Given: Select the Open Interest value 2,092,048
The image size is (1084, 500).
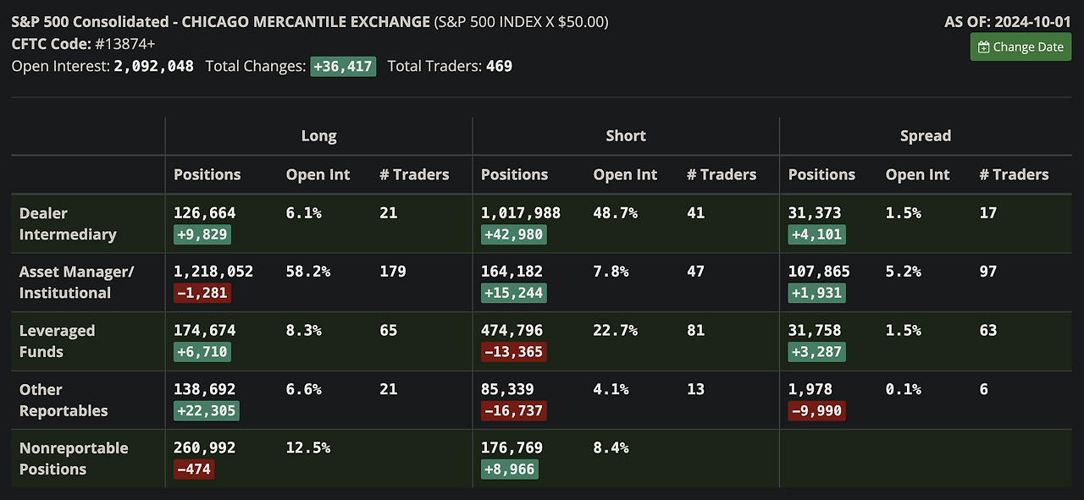Looking at the screenshot, I should click(153, 66).
